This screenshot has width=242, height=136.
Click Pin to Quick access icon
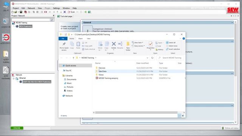(x=64, y=44)
